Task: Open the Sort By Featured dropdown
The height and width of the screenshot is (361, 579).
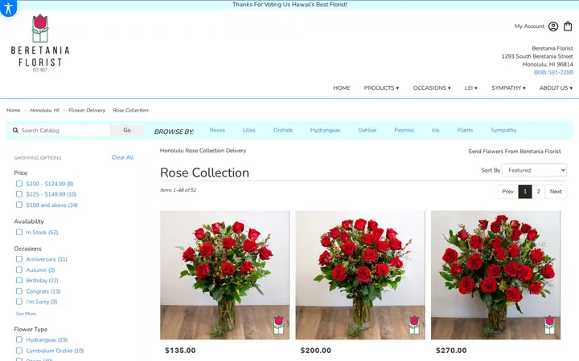Action: coord(534,170)
